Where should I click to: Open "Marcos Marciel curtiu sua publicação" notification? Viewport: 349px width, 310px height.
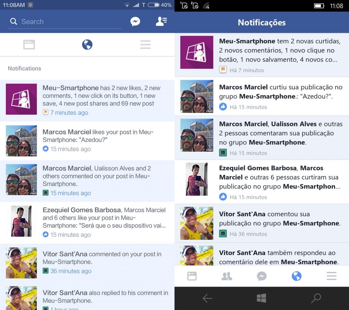coord(262,96)
